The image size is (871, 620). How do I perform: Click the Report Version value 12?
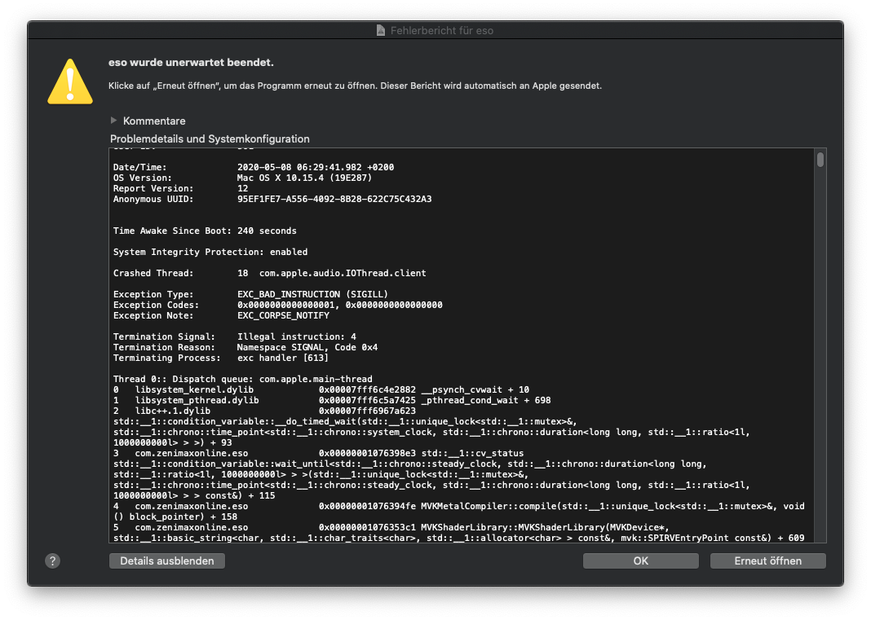(243, 188)
